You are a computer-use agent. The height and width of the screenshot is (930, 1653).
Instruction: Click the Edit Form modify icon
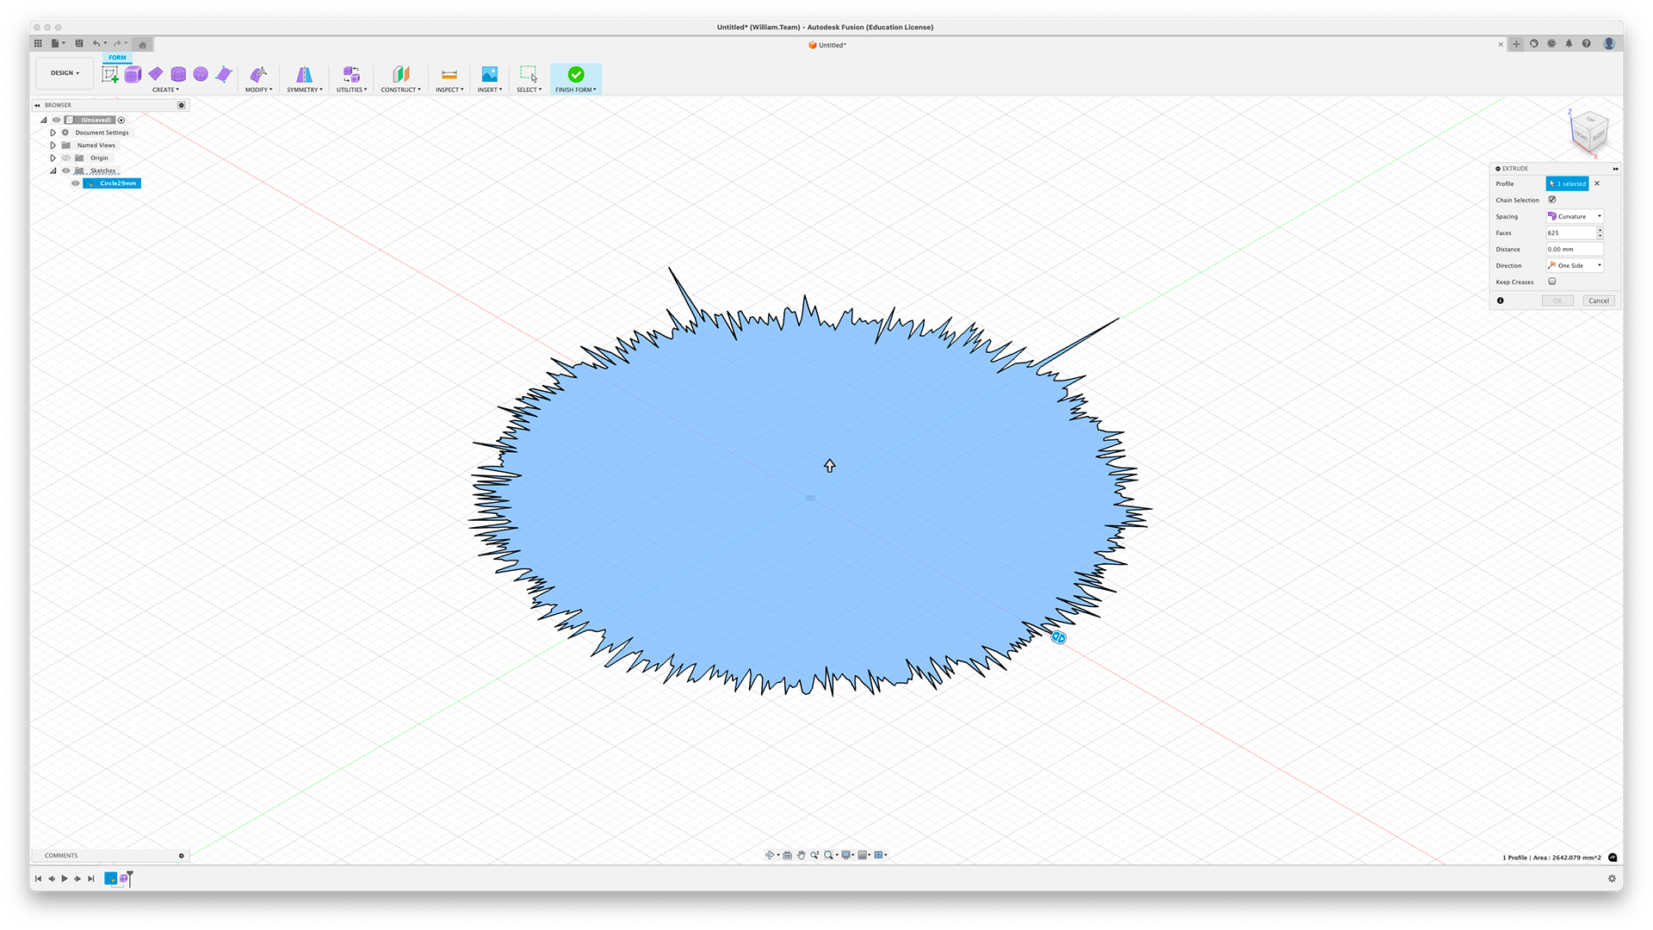[x=258, y=74]
